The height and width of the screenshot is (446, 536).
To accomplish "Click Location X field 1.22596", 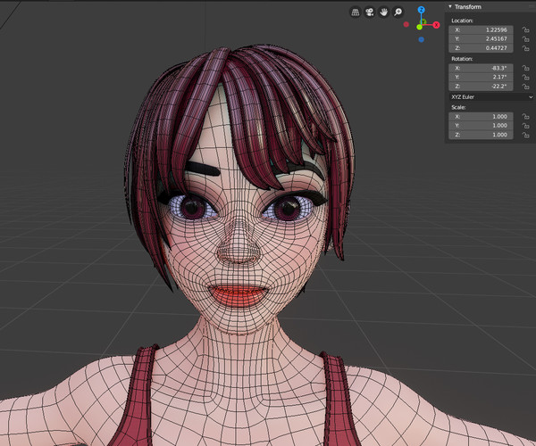I will click(481, 30).
